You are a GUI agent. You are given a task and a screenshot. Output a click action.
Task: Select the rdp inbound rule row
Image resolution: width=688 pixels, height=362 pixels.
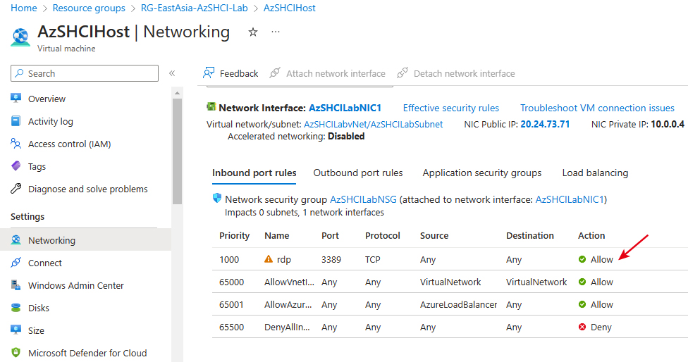click(x=284, y=260)
